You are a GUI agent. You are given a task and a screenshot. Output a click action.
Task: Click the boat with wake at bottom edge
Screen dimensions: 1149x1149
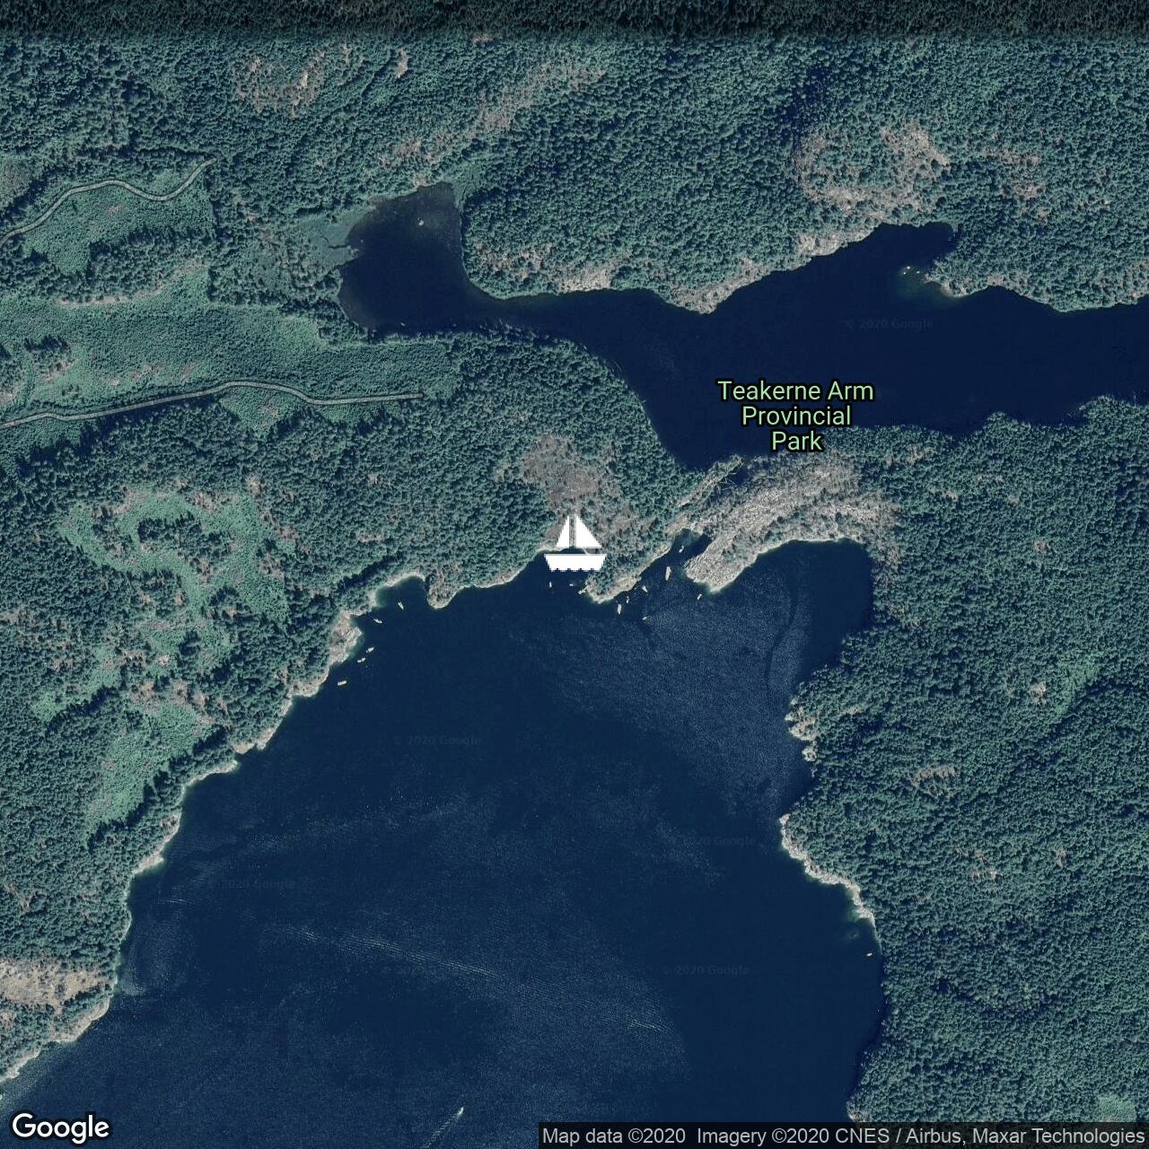pos(456,1114)
